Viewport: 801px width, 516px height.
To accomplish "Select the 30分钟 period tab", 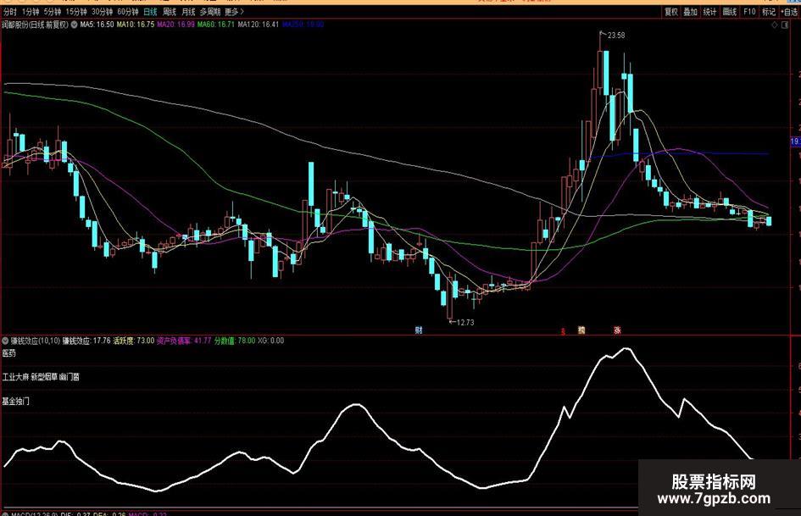I will pyautogui.click(x=103, y=11).
